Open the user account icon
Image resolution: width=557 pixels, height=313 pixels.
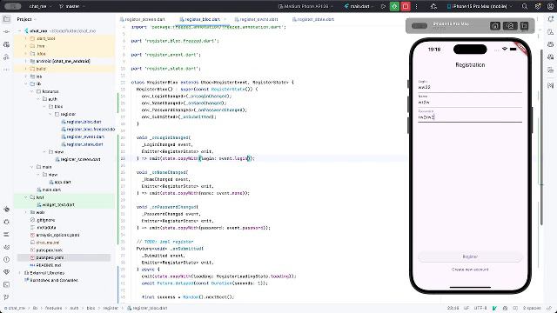(550, 6)
